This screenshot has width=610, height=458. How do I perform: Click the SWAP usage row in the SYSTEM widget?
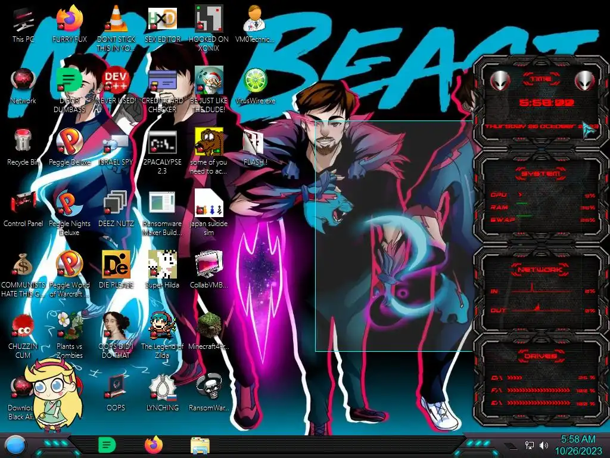coord(543,219)
